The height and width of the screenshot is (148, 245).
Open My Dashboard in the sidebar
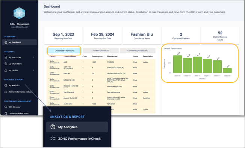pos(20,42)
